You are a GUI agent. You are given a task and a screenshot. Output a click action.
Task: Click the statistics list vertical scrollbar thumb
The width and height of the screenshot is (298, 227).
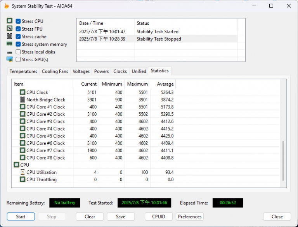click(x=283, y=161)
